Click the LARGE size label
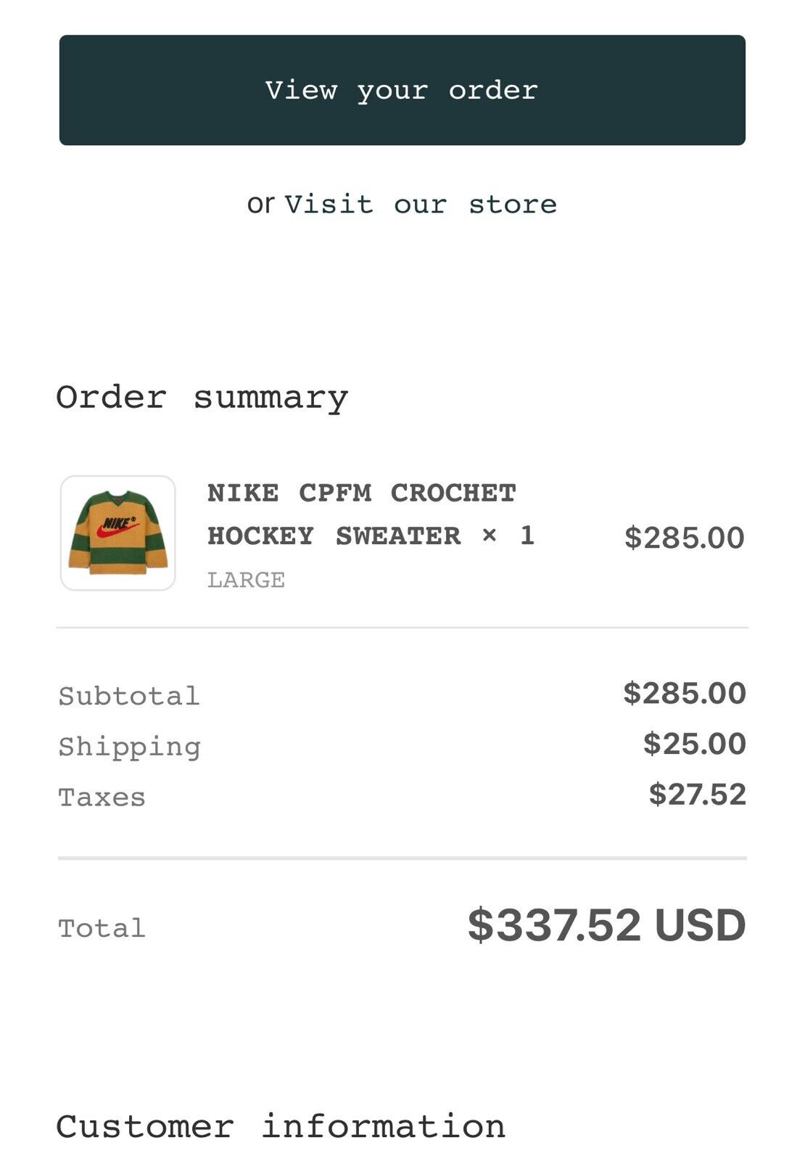This screenshot has width=805, height=1161. tap(246, 580)
